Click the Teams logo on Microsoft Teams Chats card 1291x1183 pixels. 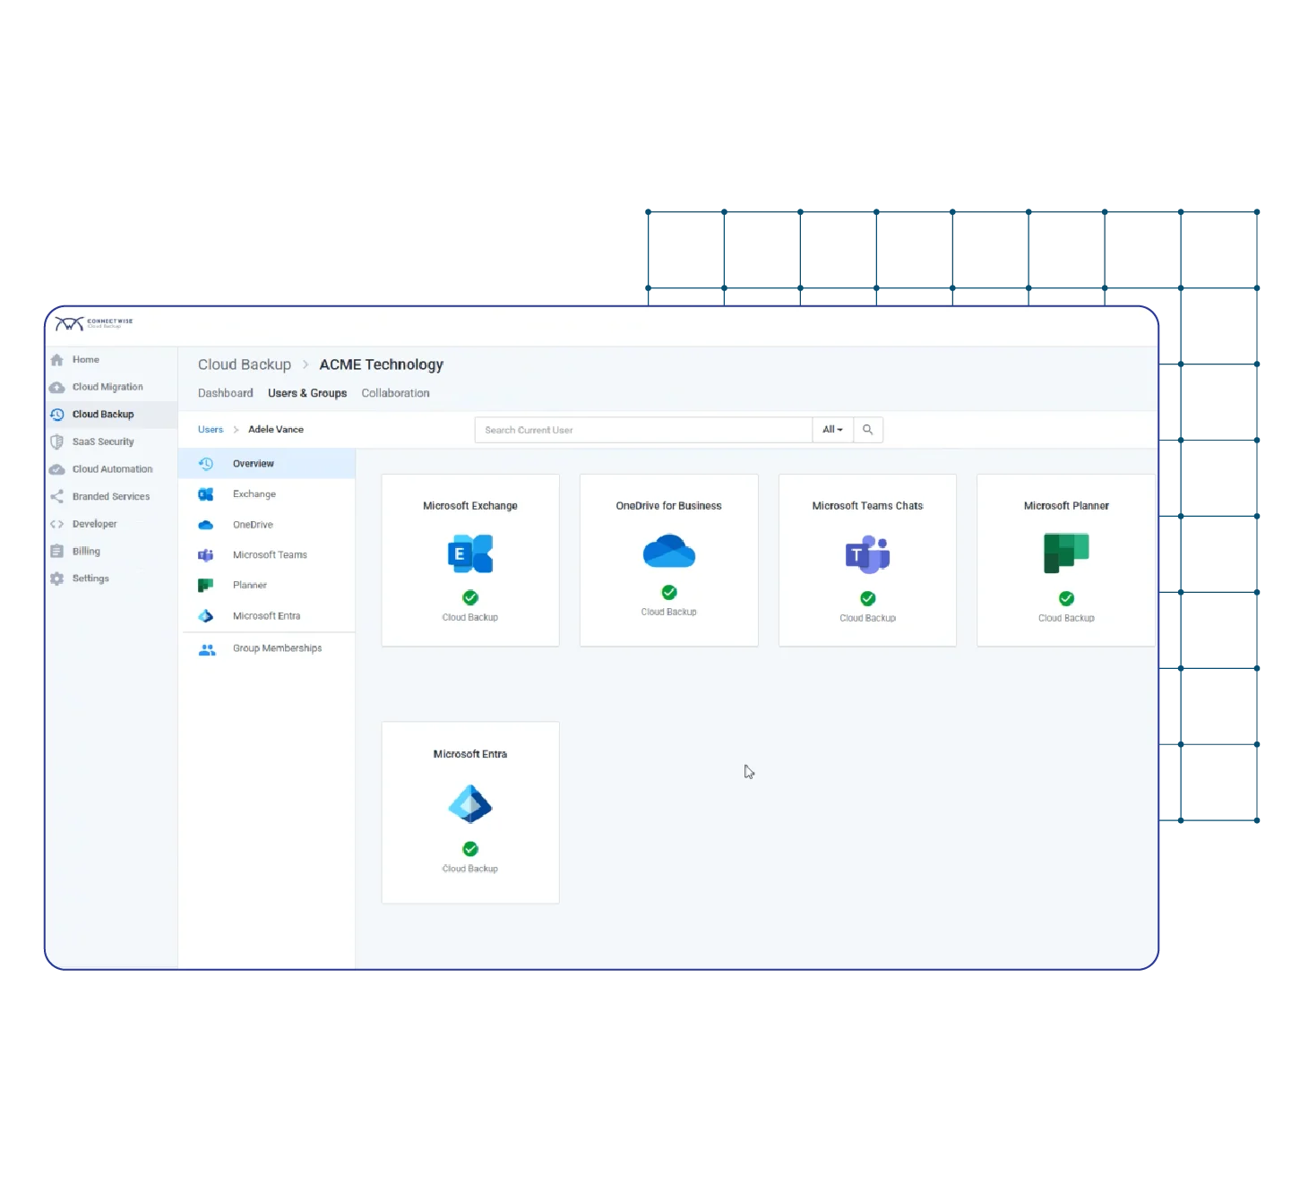click(x=868, y=555)
